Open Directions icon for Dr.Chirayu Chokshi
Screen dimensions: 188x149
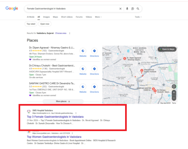pos(94,69)
